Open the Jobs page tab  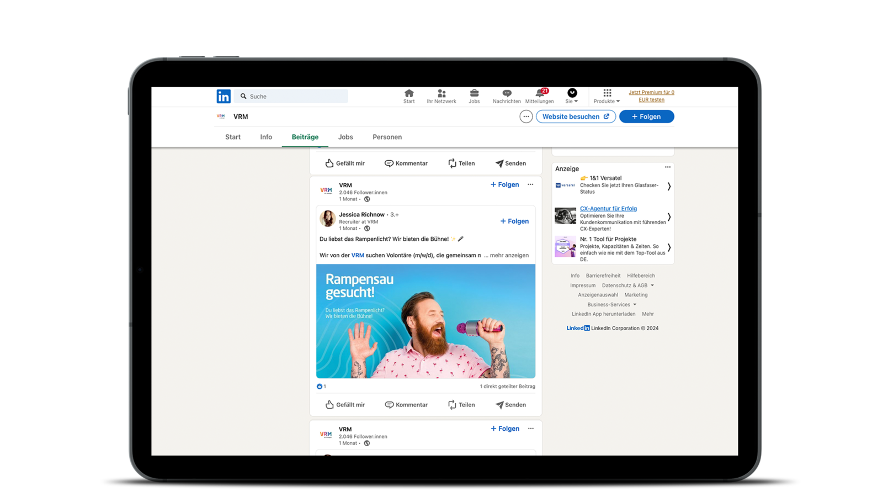coord(345,137)
